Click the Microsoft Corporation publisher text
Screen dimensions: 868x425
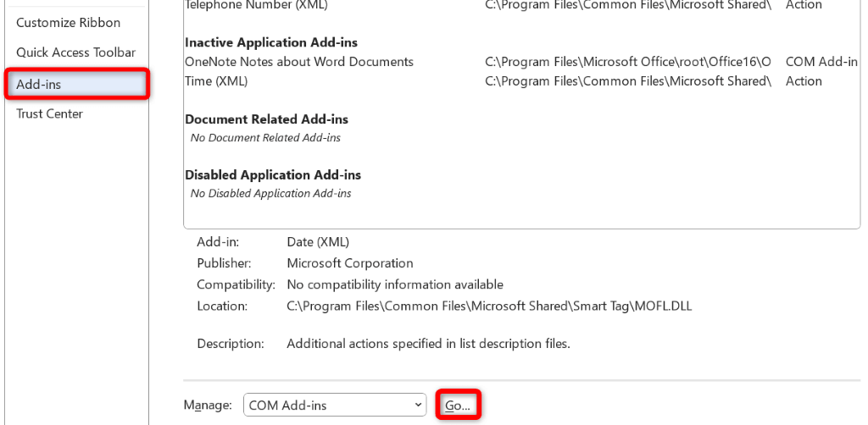(350, 263)
